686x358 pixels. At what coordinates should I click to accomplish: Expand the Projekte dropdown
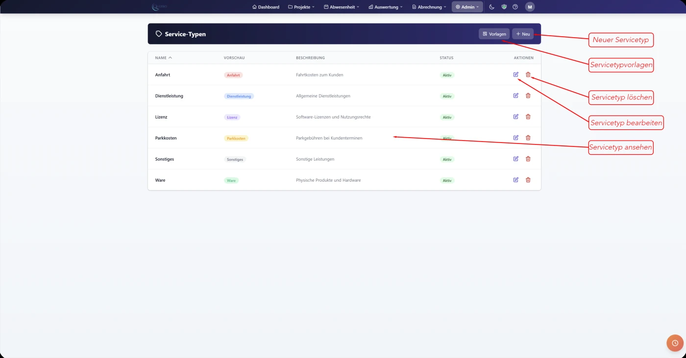tap(301, 7)
